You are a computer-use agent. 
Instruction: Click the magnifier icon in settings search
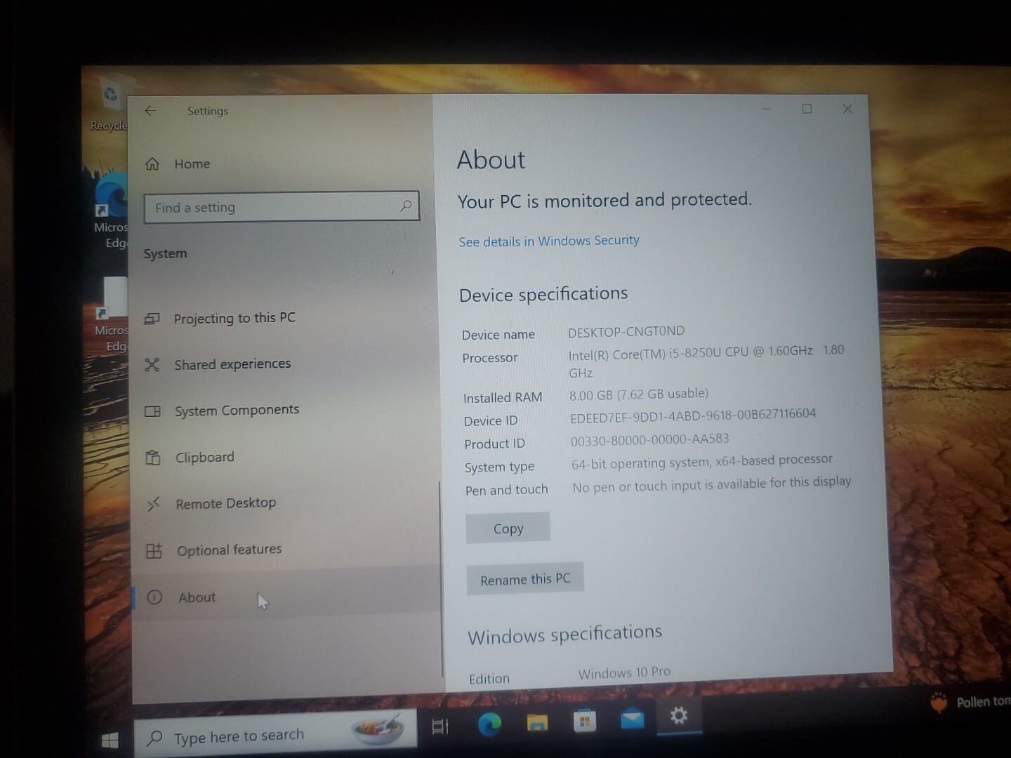(405, 206)
